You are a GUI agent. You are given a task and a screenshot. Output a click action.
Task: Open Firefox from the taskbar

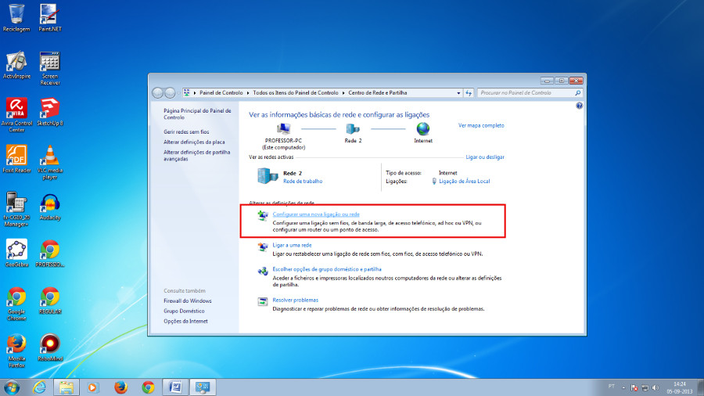tap(120, 387)
